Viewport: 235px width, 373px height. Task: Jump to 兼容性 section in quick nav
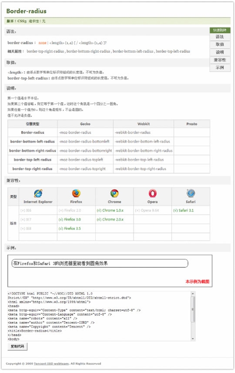pos(220,60)
